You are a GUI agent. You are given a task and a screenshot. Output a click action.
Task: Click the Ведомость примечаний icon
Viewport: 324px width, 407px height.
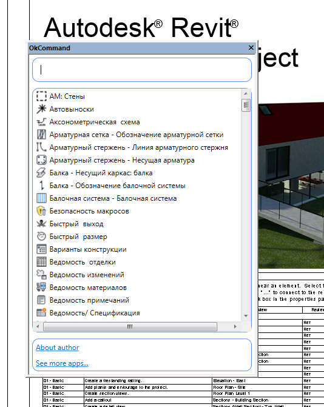pos(41,300)
